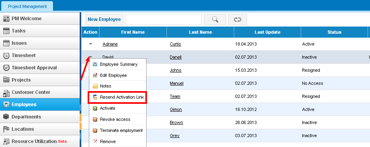
Task: Click the red Remove X icon
Action: [95, 141]
